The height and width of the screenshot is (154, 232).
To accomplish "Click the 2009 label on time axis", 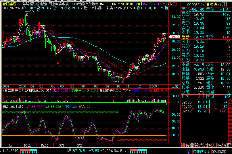I will [x=153, y=86].
